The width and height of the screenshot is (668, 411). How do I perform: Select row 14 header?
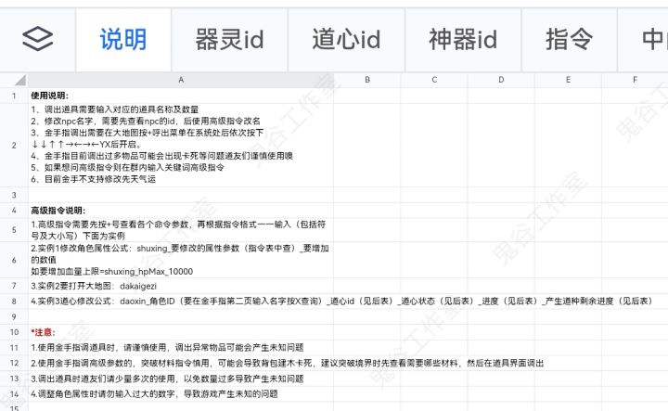pyautogui.click(x=14, y=394)
